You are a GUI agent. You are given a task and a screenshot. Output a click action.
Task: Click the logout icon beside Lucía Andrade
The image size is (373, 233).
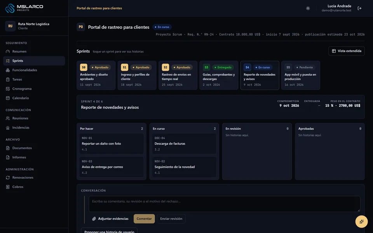coord(359,8)
